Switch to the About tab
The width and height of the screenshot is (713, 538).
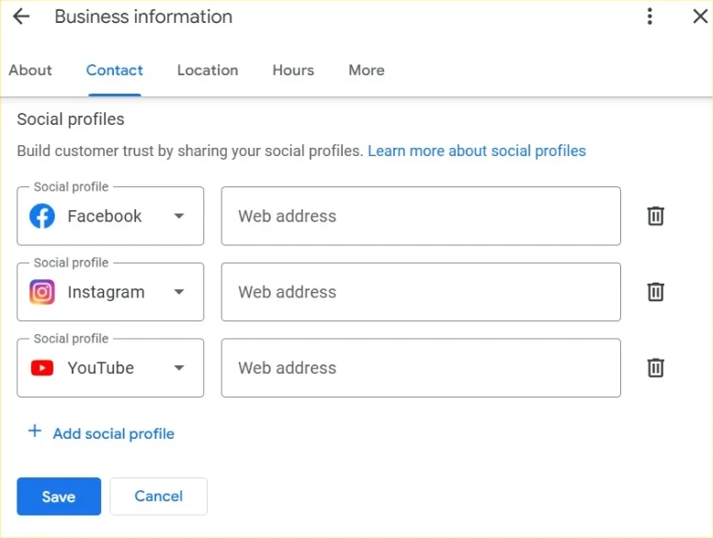(x=30, y=70)
